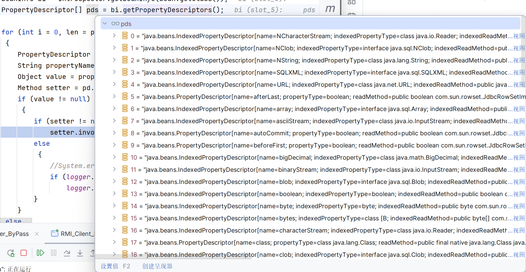Viewport: 526px width, 272px height.
Task: Stop the running debug session
Action: [x=24, y=253]
